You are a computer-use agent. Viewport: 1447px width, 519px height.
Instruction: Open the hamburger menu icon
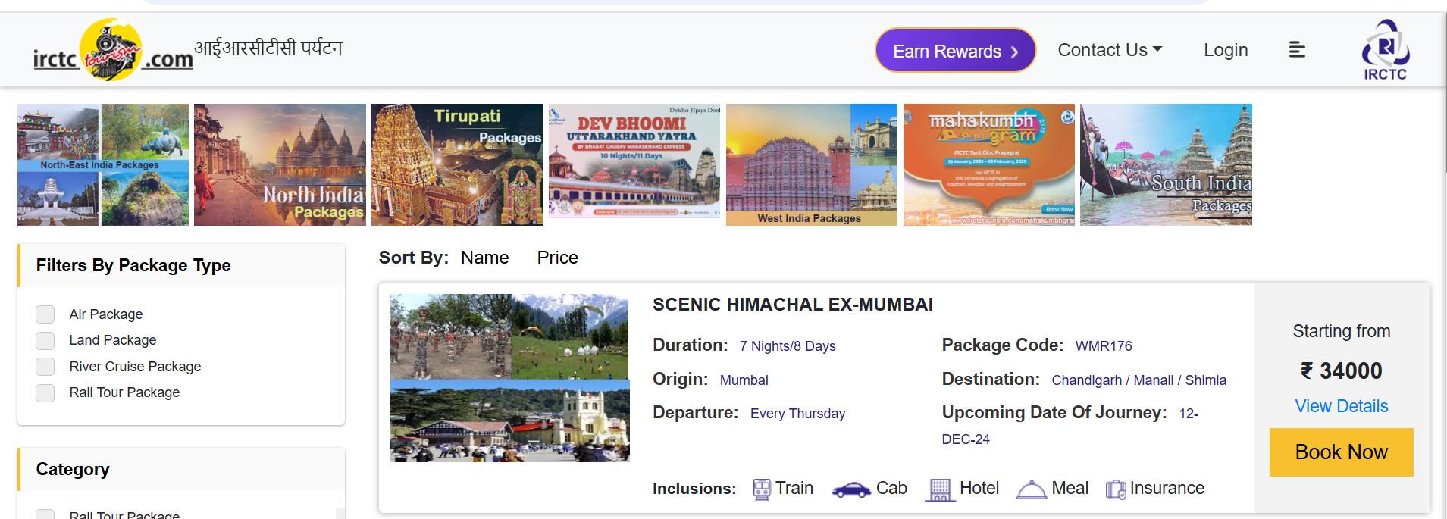[1297, 50]
